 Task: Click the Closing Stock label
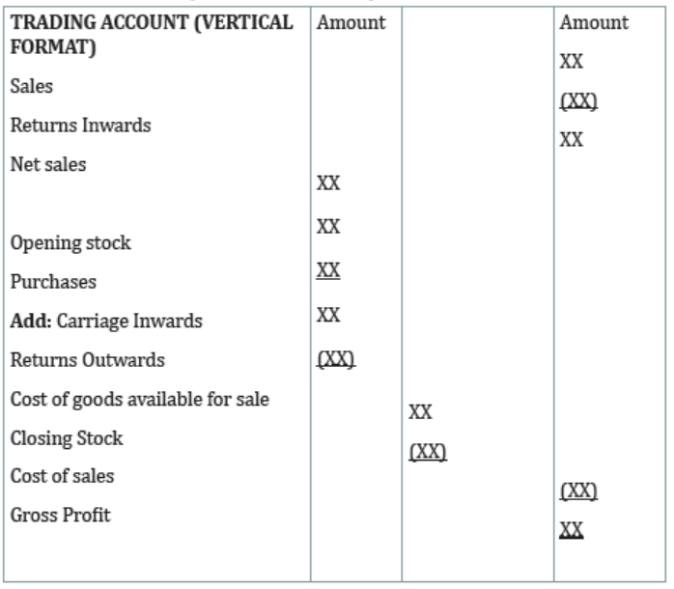click(x=67, y=438)
